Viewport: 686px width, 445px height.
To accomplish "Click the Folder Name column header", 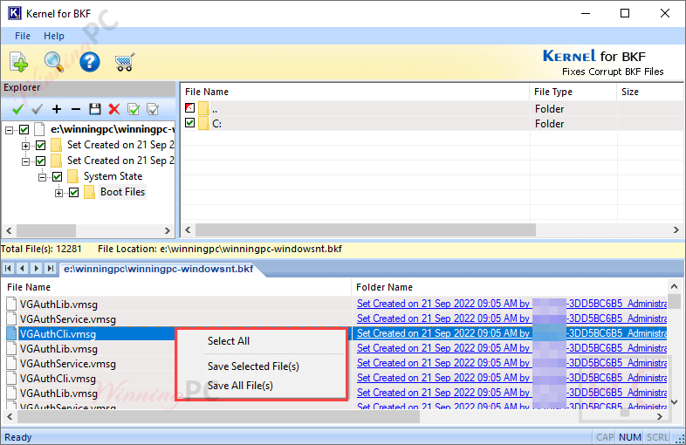I will [x=510, y=287].
